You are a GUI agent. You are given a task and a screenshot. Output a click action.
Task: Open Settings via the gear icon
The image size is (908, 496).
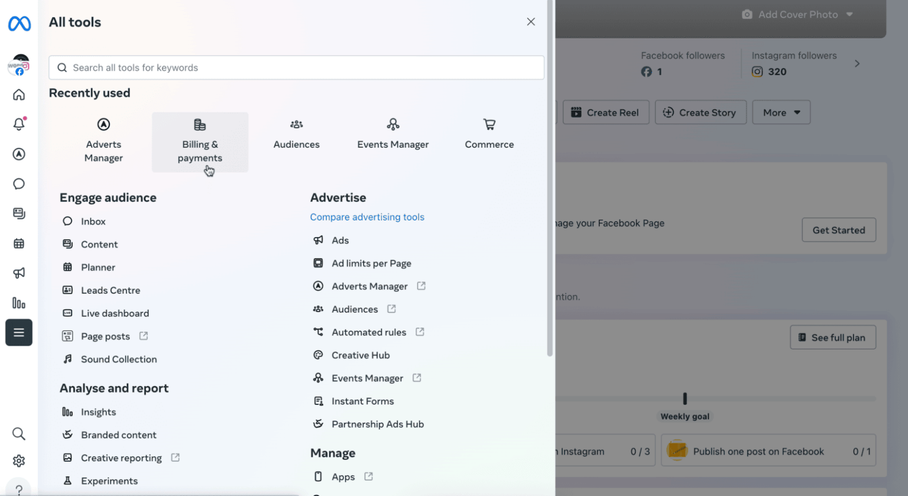pos(18,461)
